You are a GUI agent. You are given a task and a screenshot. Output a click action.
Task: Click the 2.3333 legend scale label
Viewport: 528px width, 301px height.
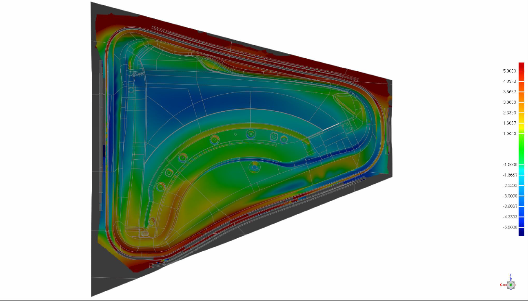(x=510, y=113)
